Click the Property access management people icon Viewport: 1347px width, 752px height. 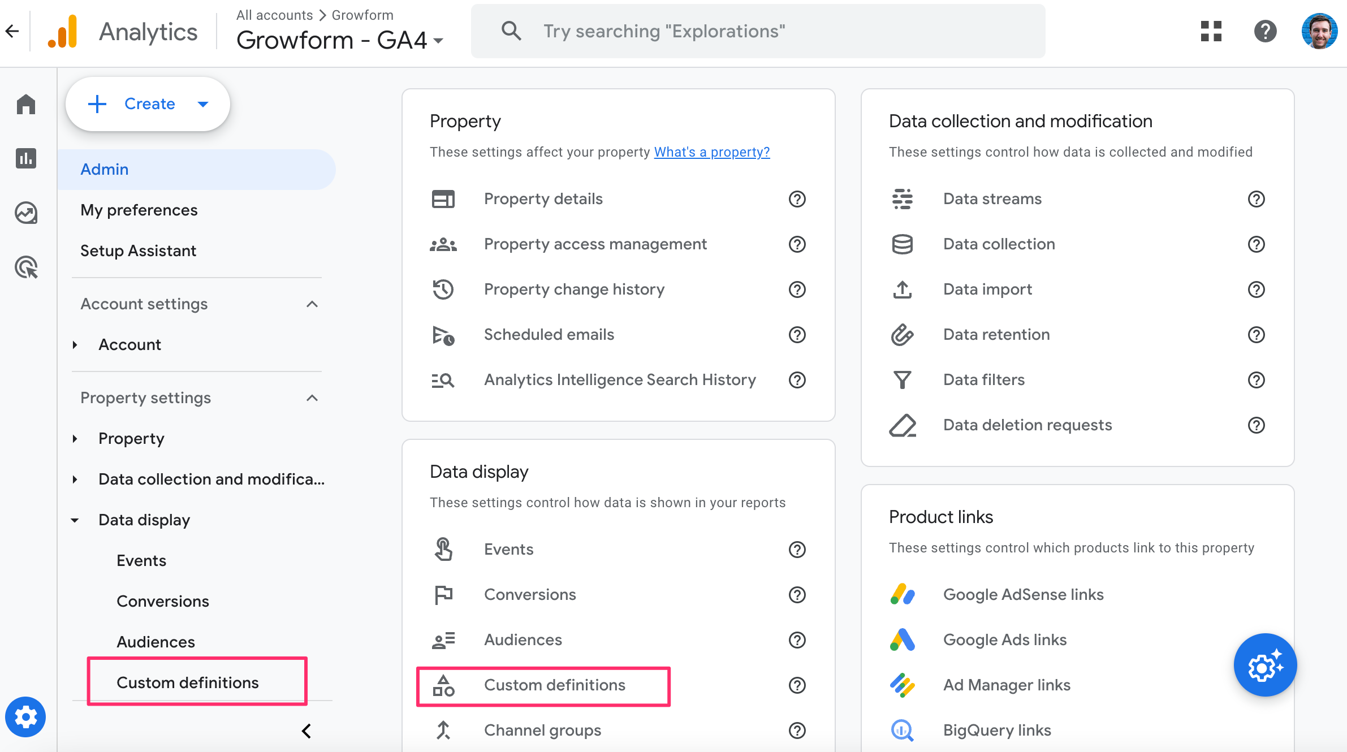(443, 244)
